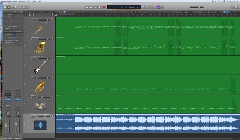This screenshot has height=140, width=240.
Task: Click the Rewind transport button
Action: tap(87, 7)
